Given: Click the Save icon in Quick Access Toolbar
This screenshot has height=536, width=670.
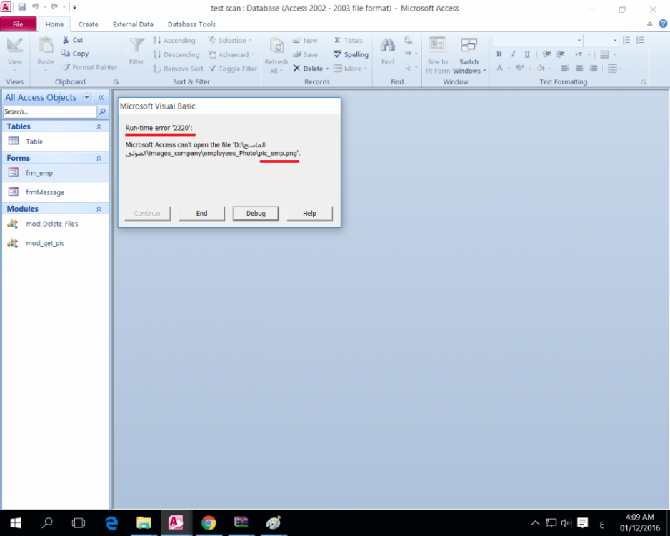Looking at the screenshot, I should pyautogui.click(x=22, y=7).
